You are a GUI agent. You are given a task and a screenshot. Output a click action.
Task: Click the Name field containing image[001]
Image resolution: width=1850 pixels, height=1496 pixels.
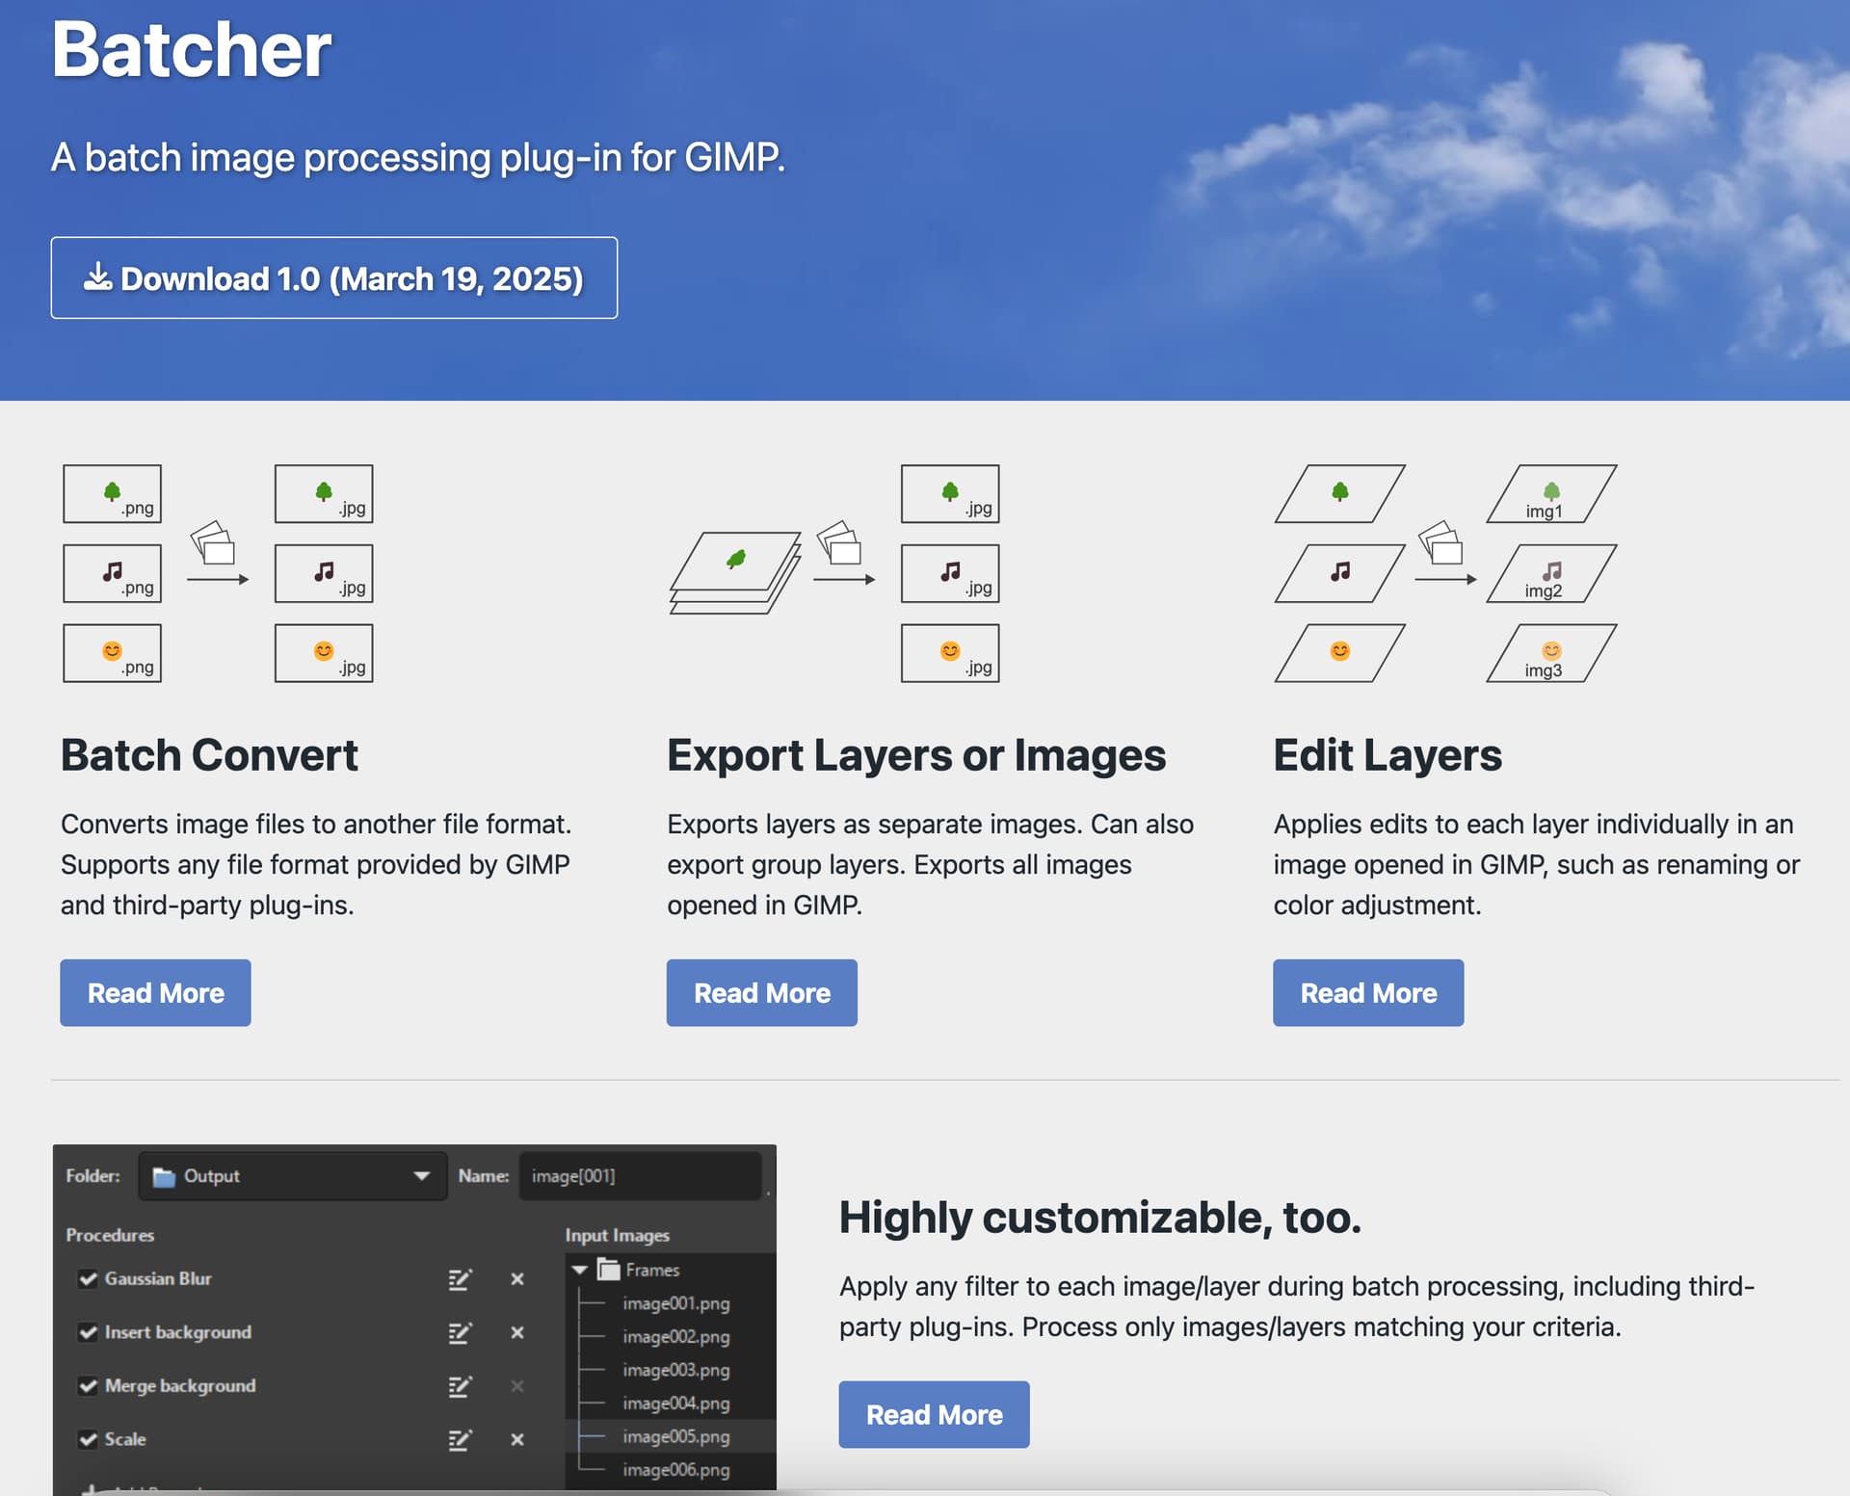point(640,1176)
